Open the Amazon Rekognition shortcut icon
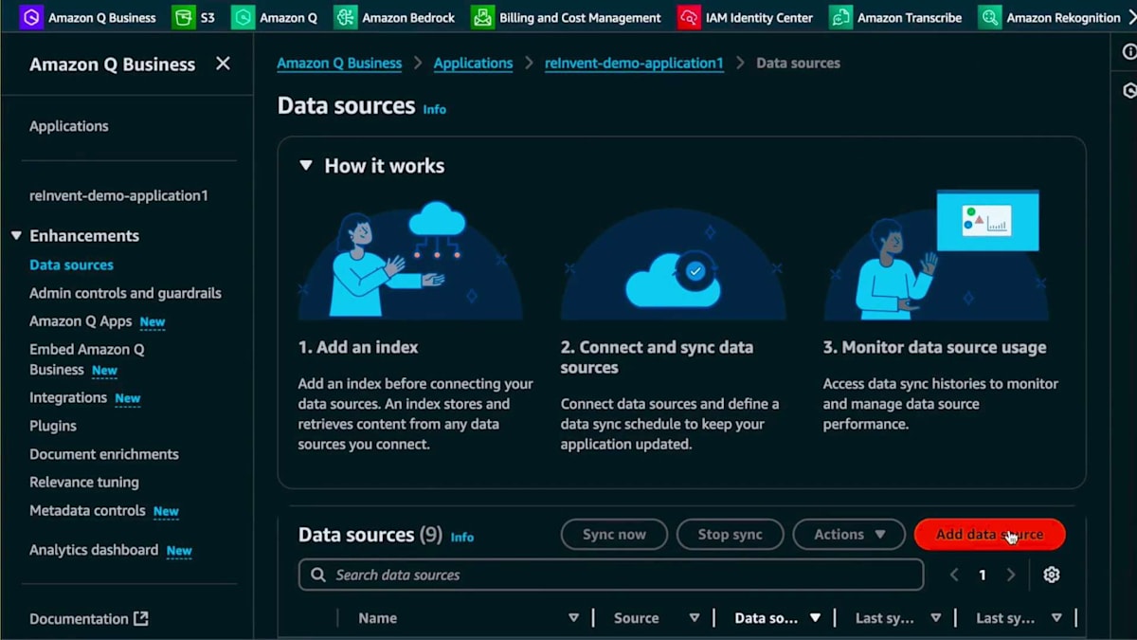Viewport: 1137px width, 640px height. (989, 17)
